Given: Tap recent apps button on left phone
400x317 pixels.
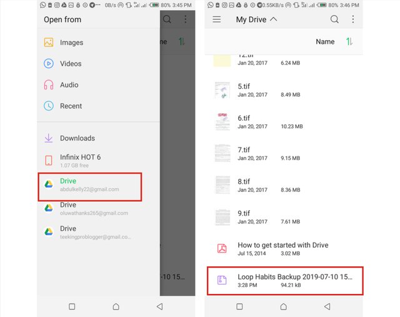Looking at the screenshot, I should click(x=72, y=306).
